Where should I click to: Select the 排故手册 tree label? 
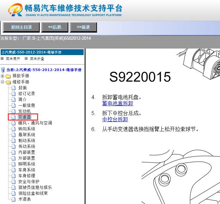pyautogui.click(x=21, y=76)
